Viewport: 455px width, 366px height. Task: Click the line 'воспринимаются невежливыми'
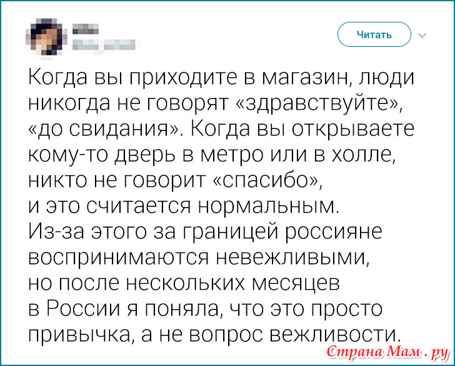[x=199, y=257]
